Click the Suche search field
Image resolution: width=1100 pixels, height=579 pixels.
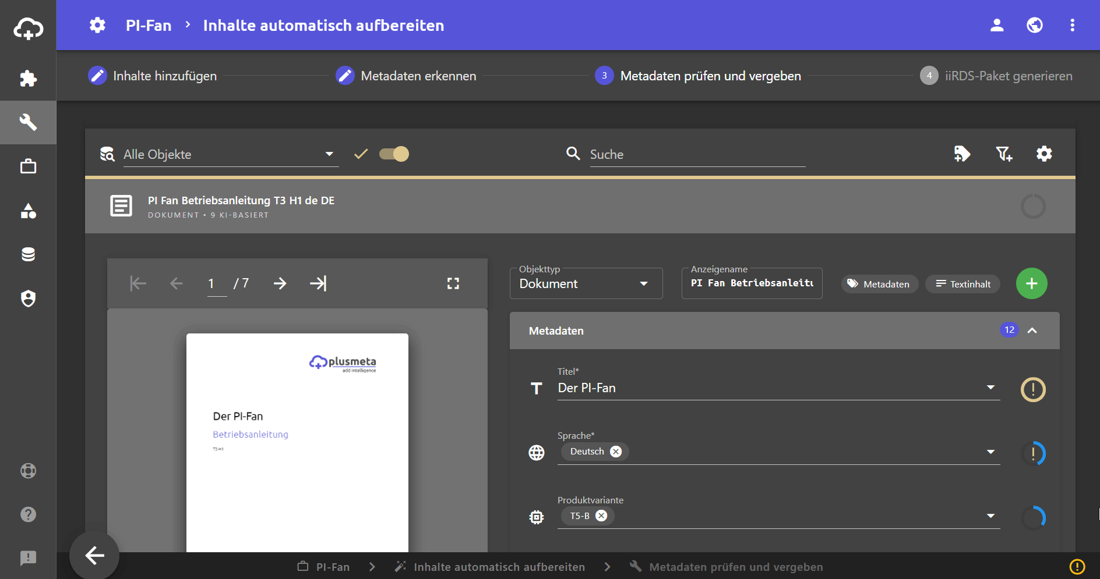tap(697, 154)
